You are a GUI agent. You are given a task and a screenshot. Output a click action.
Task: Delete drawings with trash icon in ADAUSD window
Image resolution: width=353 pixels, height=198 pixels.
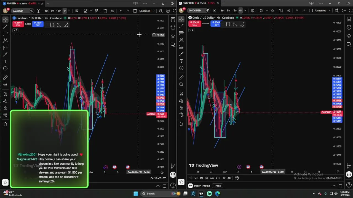tap(5, 124)
